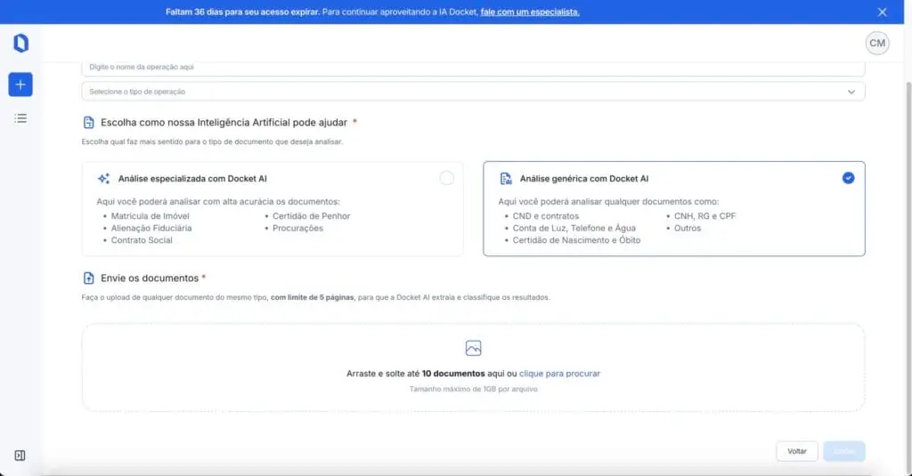Screen dimensions: 912x476
Task: Click the chevron arrow of operation type
Action: (x=851, y=92)
